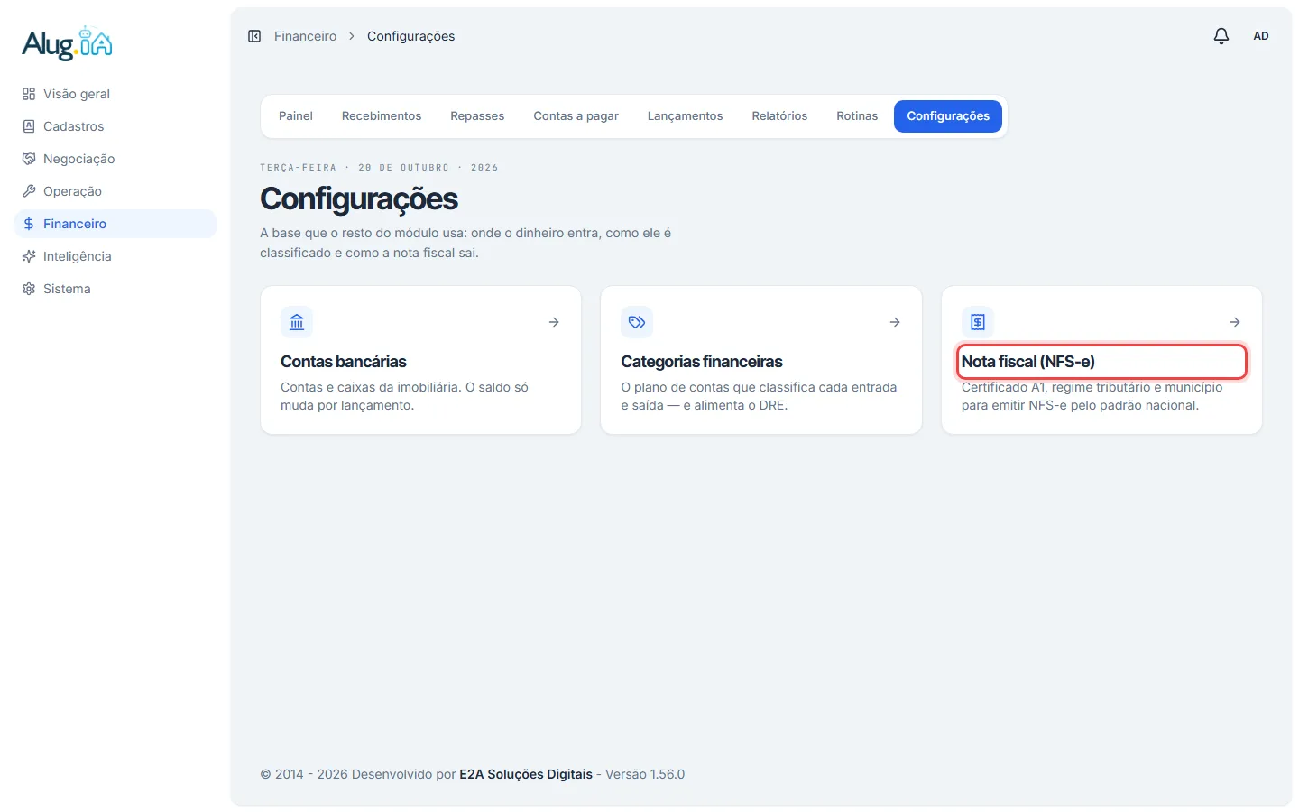Open Visão geral in sidebar

115,94
